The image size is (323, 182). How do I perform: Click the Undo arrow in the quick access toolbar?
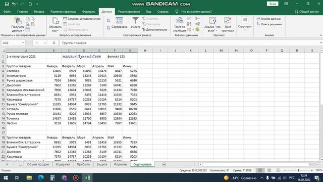click(x=14, y=4)
